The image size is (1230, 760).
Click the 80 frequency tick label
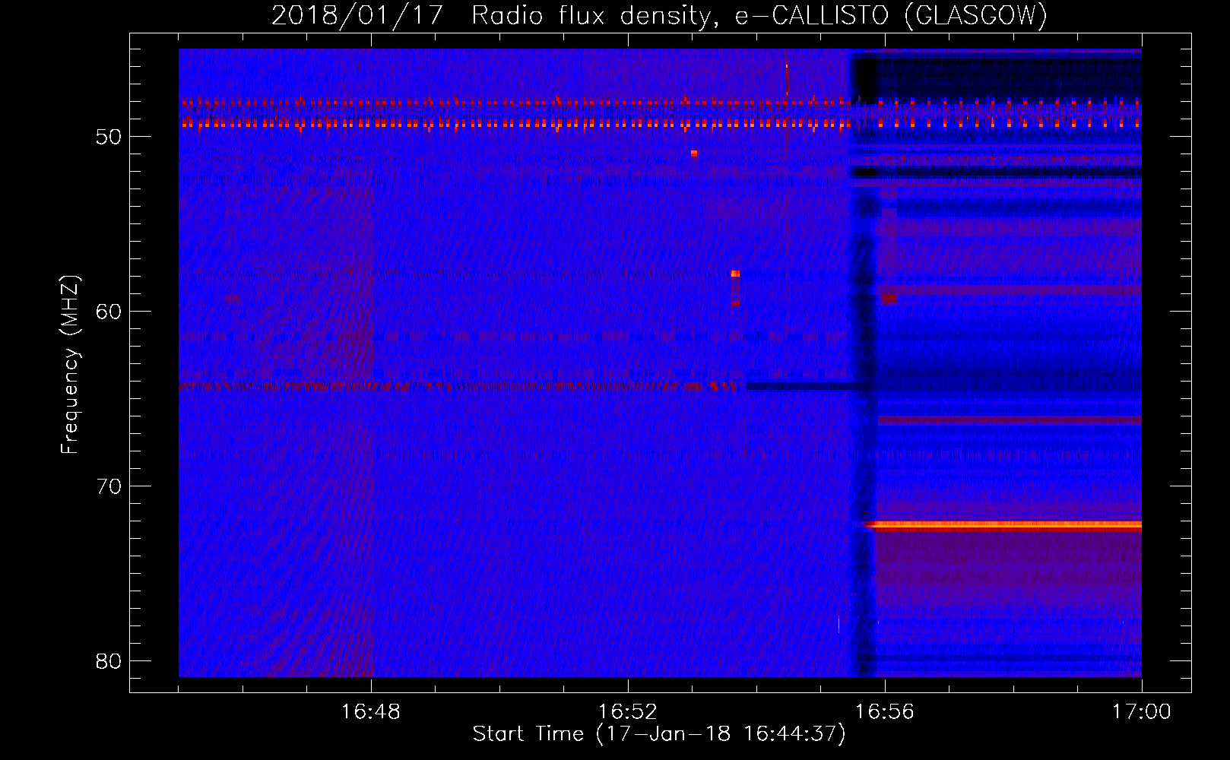[109, 660]
